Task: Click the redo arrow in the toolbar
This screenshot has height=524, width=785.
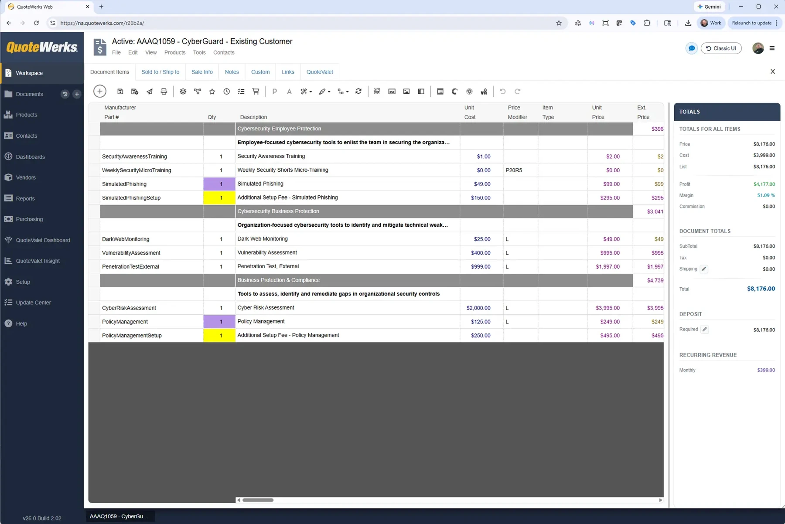Action: click(517, 92)
